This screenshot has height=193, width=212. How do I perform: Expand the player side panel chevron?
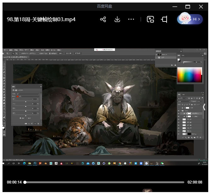pyautogui.click(x=204, y=107)
